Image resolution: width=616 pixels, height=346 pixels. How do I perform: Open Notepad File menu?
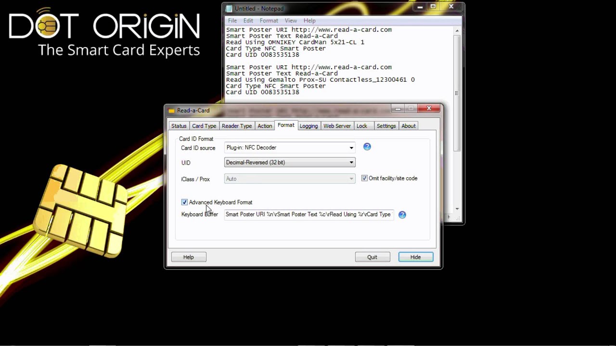pos(232,21)
